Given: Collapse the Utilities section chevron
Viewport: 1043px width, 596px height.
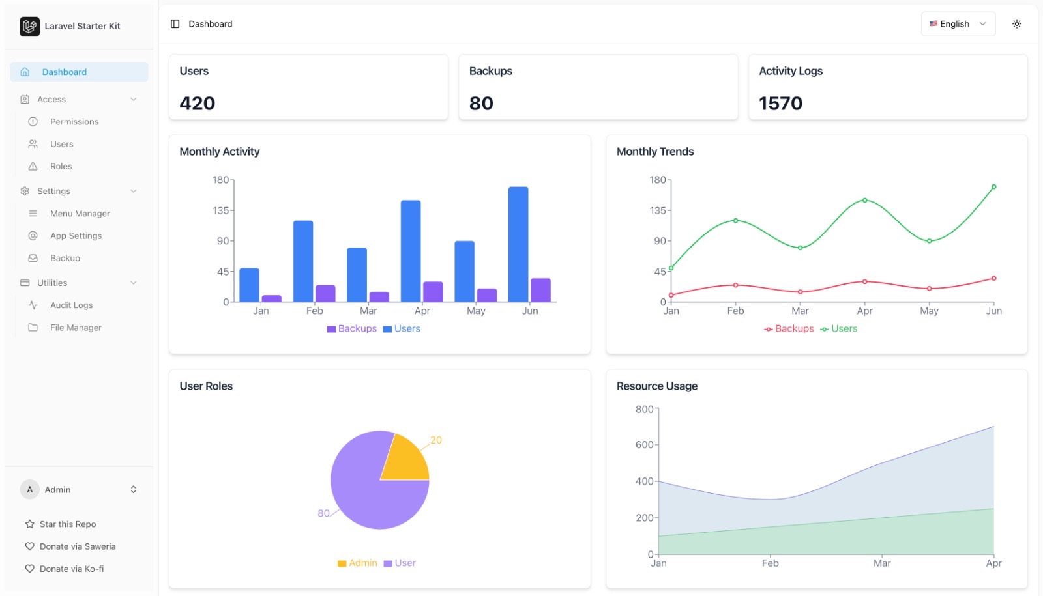Looking at the screenshot, I should click(134, 283).
